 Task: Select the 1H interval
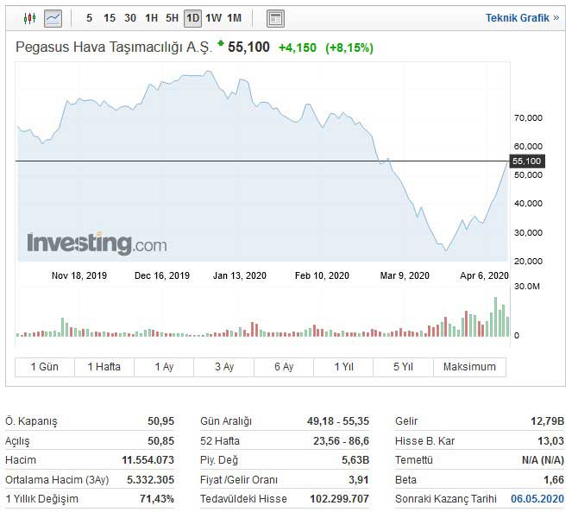[151, 18]
